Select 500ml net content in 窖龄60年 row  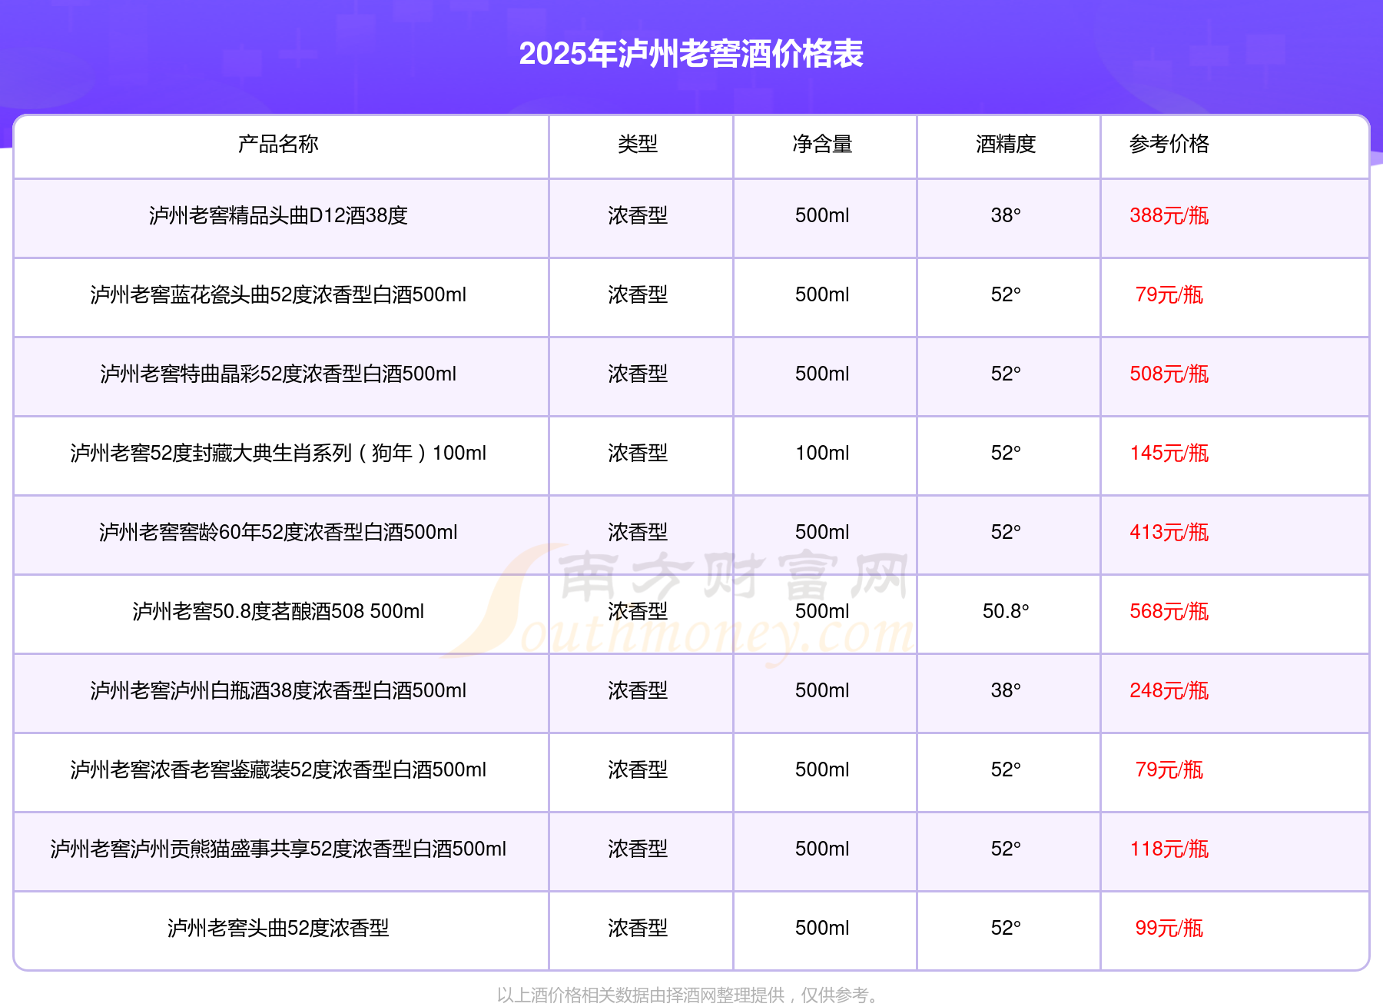[x=822, y=532]
